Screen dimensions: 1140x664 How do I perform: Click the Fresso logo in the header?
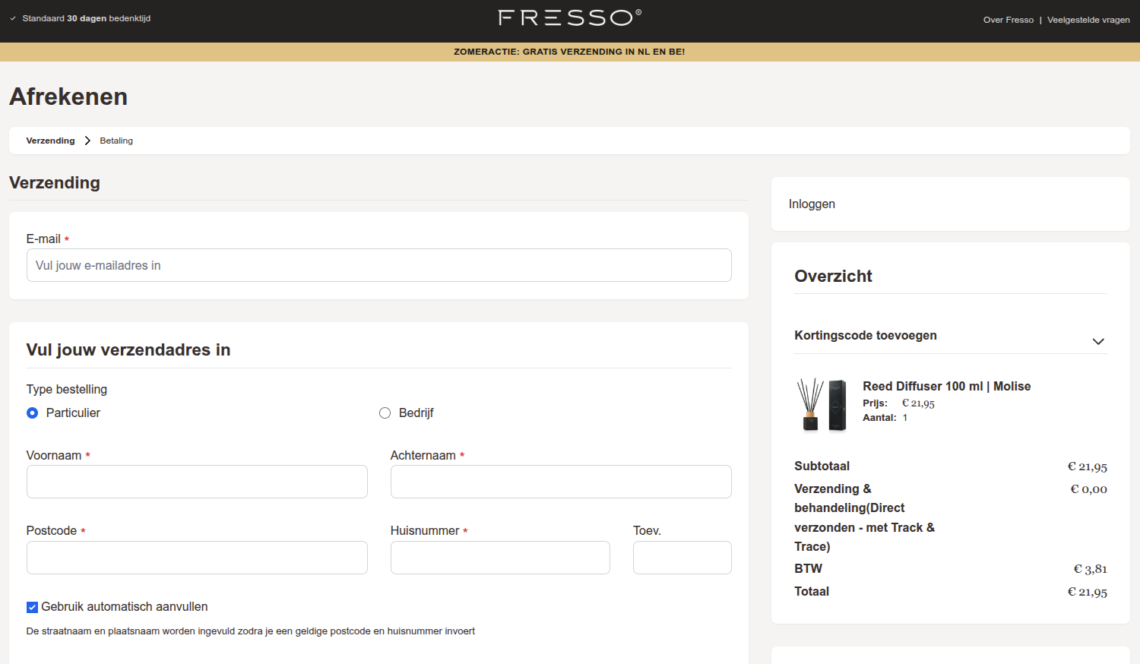(x=568, y=17)
